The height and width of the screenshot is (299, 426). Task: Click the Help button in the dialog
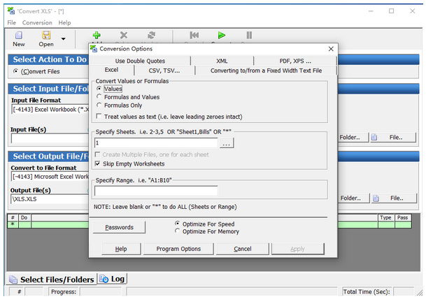click(x=121, y=249)
